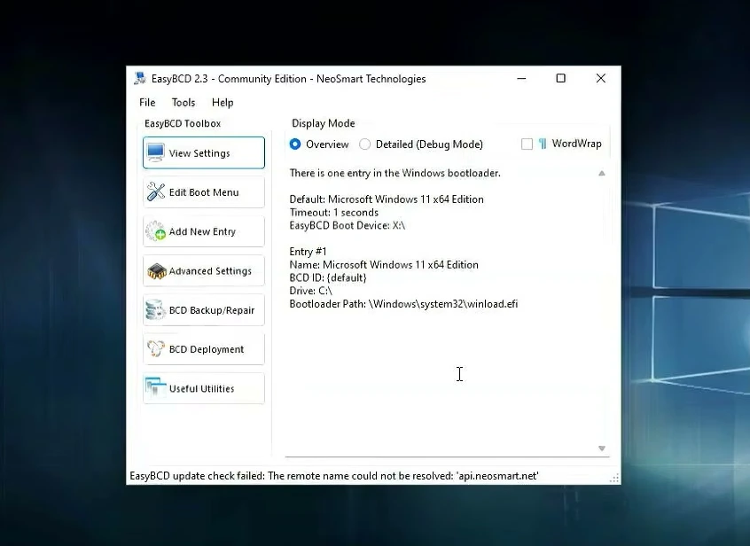This screenshot has width=750, height=546.
Task: Open the File menu
Action: tap(147, 102)
